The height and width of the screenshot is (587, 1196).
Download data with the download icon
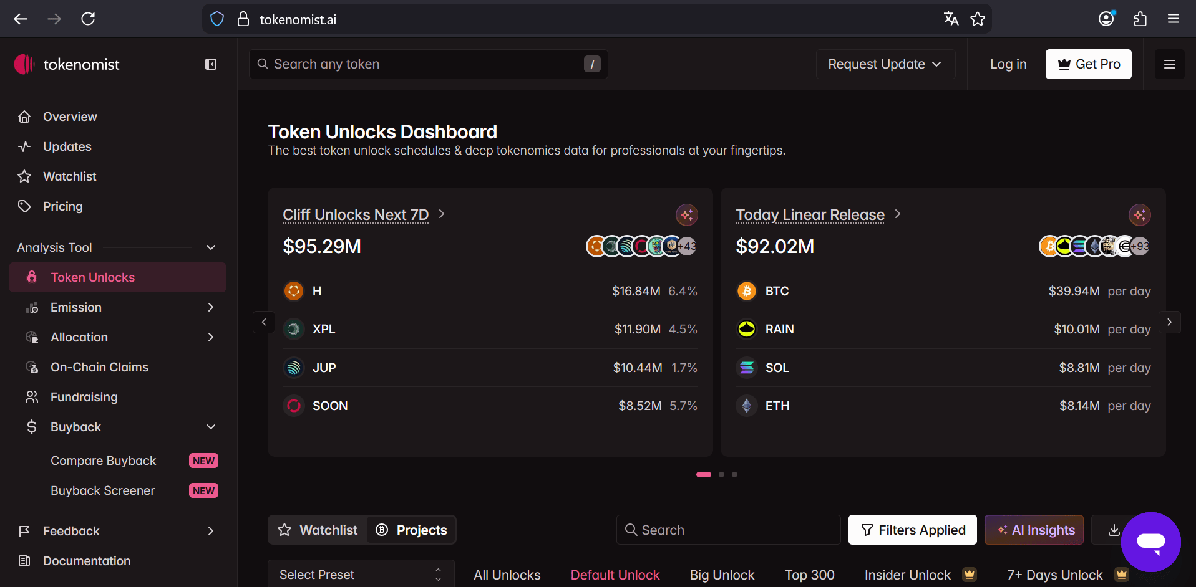pos(1114,530)
